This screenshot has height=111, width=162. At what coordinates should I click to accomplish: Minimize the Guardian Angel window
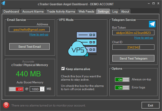pyautogui.click(x=149, y=4)
